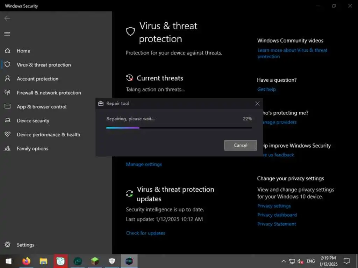The height and width of the screenshot is (268, 358).
Task: Click Give us feedback link
Action: coord(278,155)
